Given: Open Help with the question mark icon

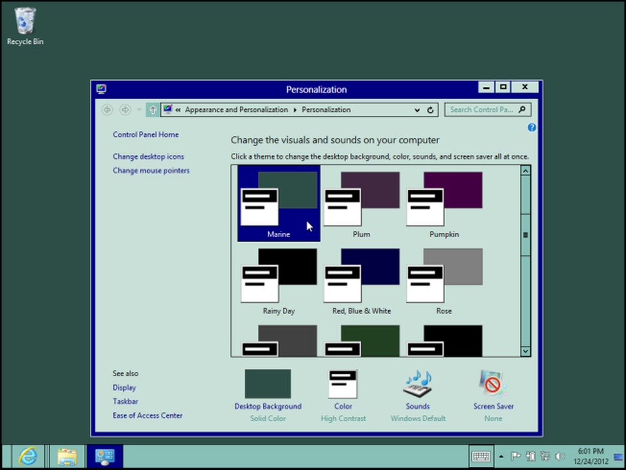Looking at the screenshot, I should coord(531,127).
